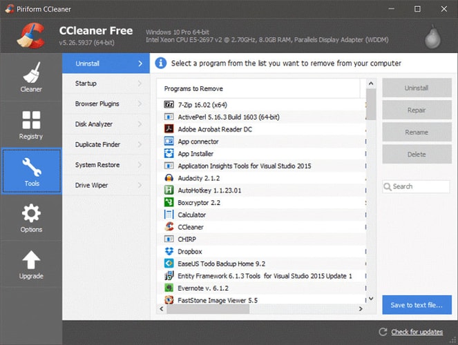Click the Save to text file button

417,304
